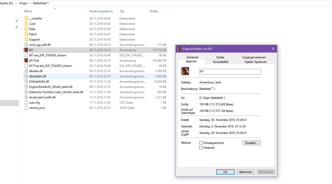Viewport: 332px width, 184px height.
Task: Click the large bf1 icon in properties dialog
Action: click(185, 71)
